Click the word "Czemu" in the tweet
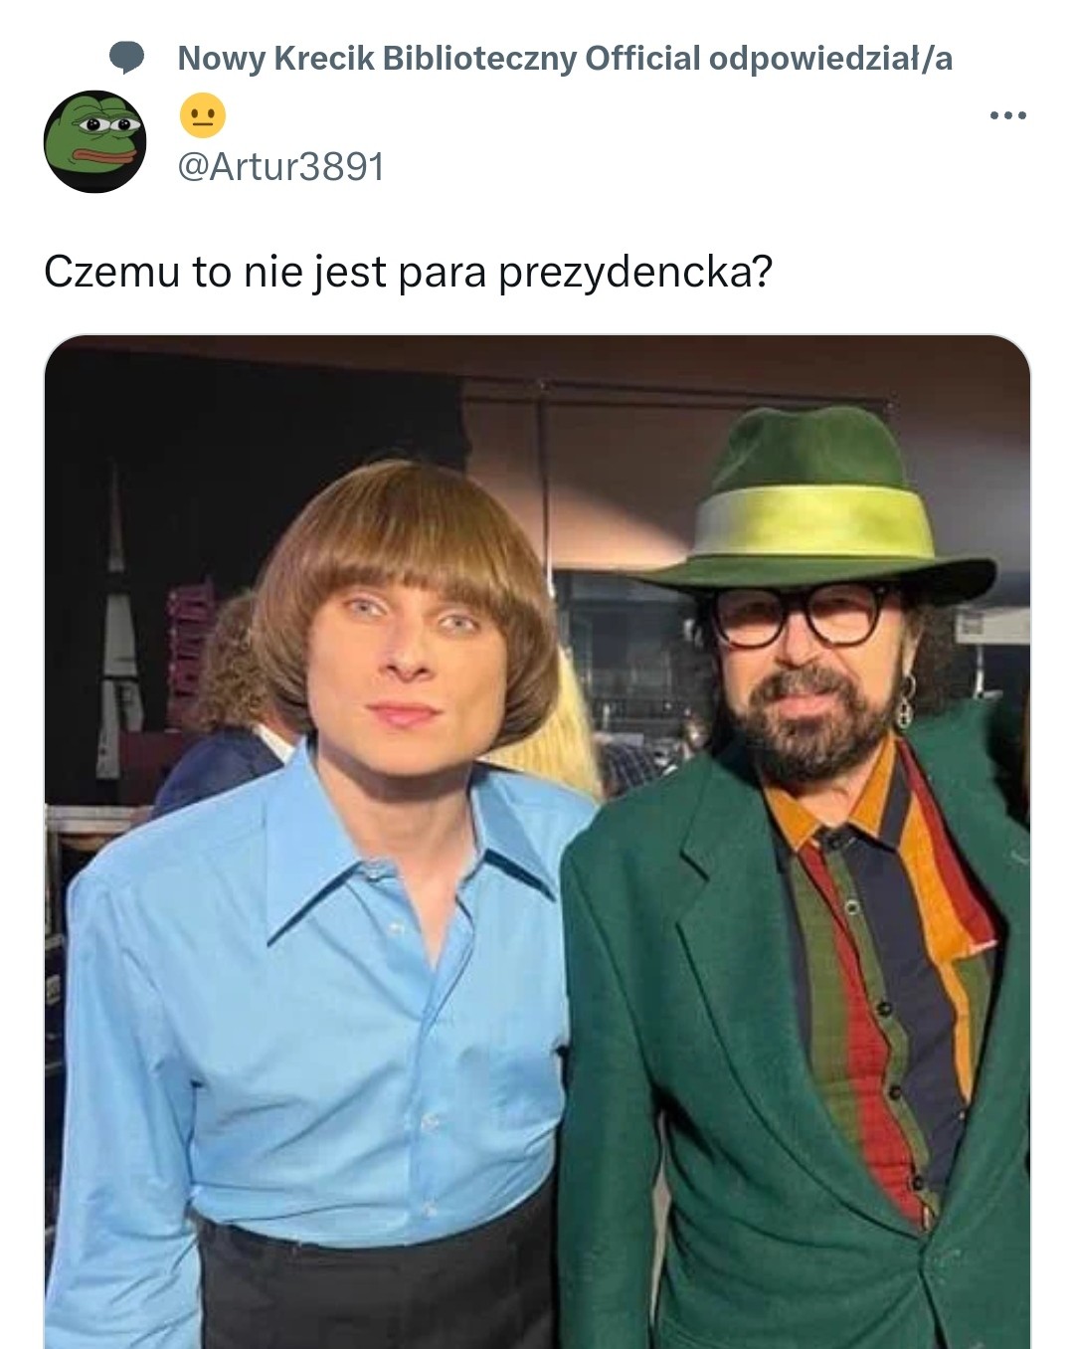Viewport: 1074px width, 1349px height. [111, 272]
